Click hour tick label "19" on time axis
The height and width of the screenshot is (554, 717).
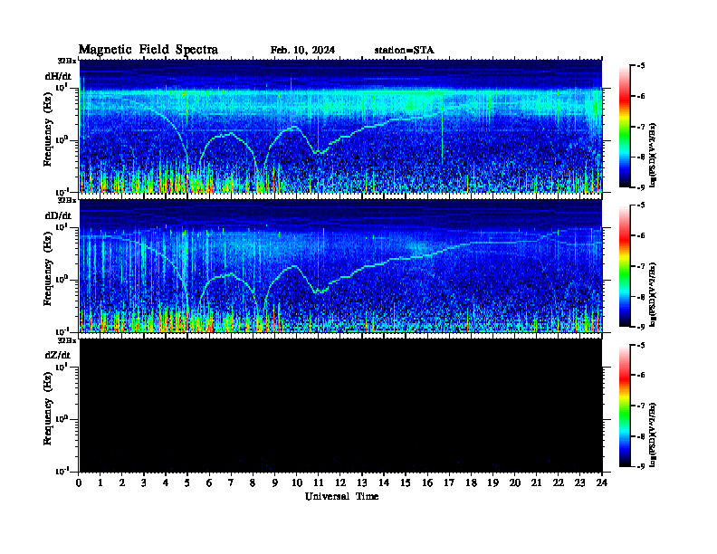click(x=492, y=483)
